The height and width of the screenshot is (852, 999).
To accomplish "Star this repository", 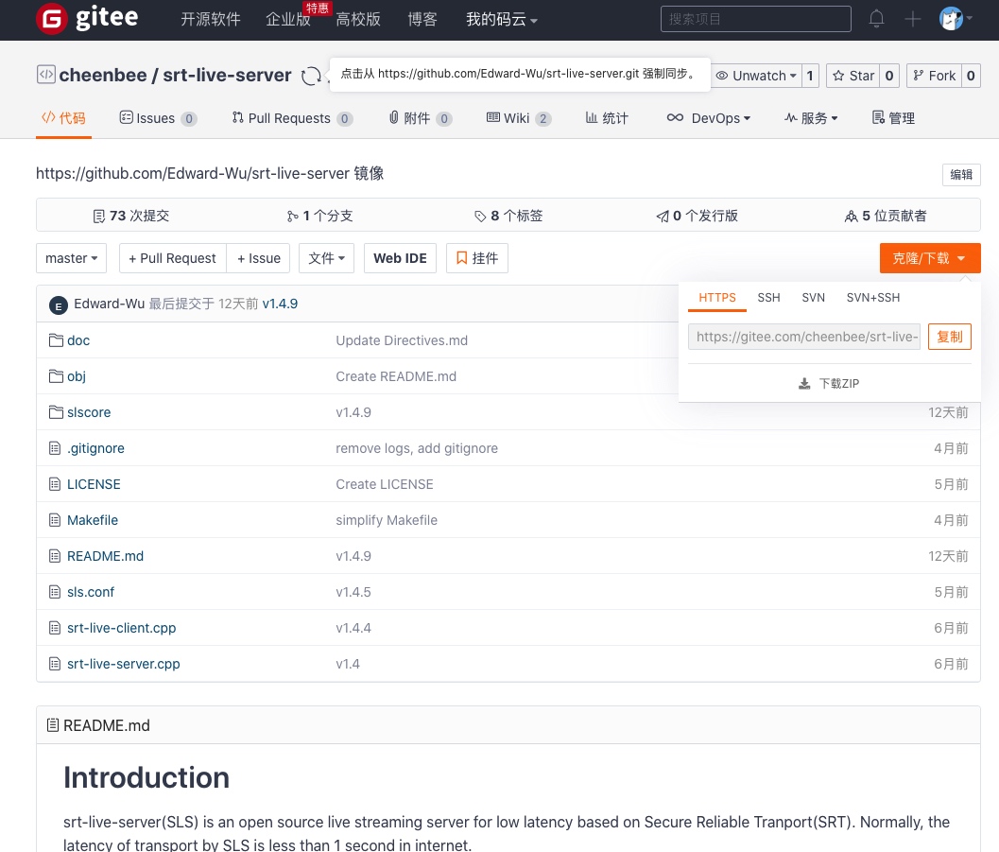I will pos(853,76).
